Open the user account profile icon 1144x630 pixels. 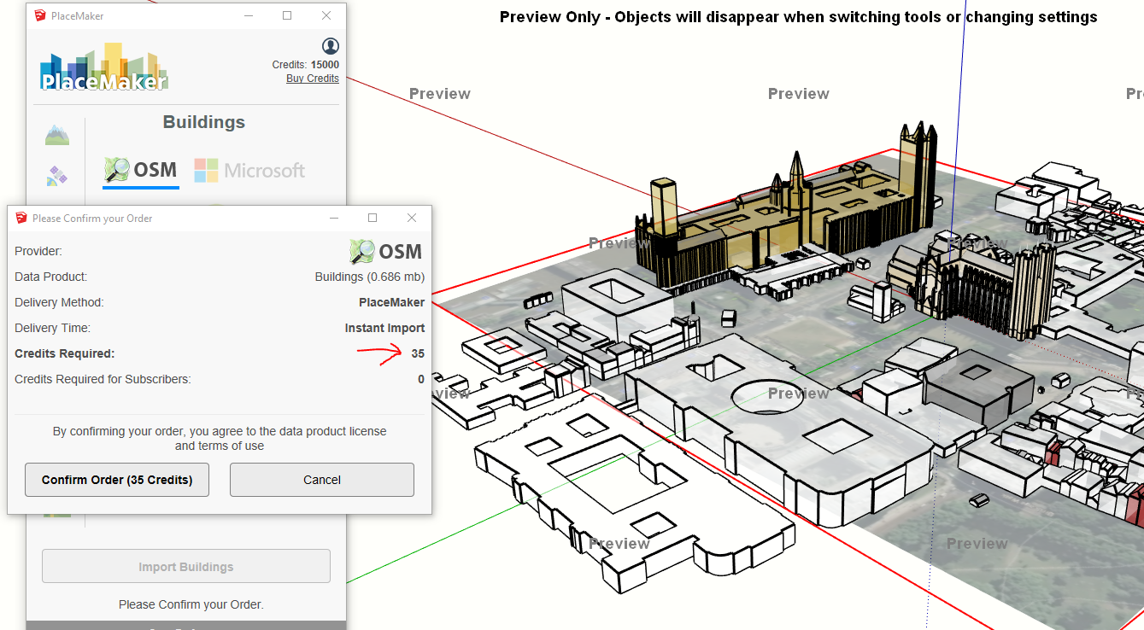[331, 46]
